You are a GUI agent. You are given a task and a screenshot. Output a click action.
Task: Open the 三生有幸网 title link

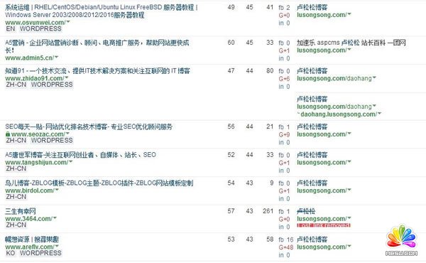click(21, 211)
